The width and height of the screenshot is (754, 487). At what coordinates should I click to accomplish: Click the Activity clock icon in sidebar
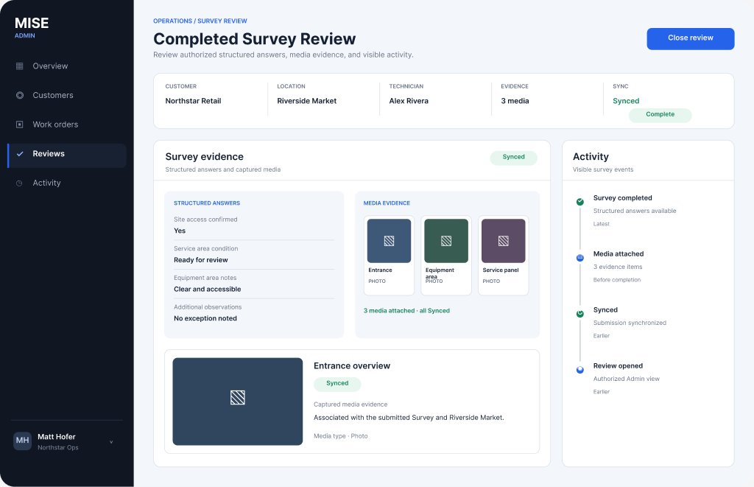(19, 183)
